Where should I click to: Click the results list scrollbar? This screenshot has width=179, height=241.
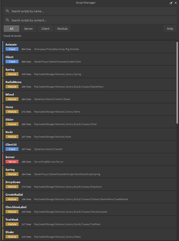(177, 82)
